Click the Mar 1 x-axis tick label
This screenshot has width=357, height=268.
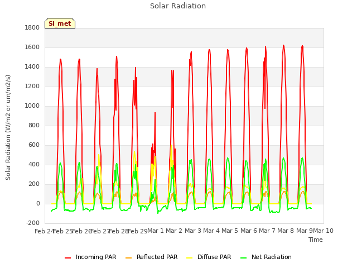coord(156,231)
